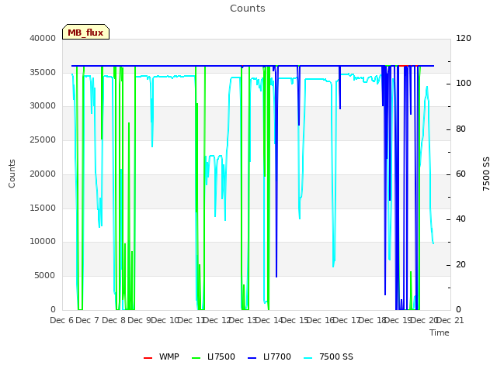Click the green LI7500 legend swatch
Screen dimensions: 497x372
[196, 358]
